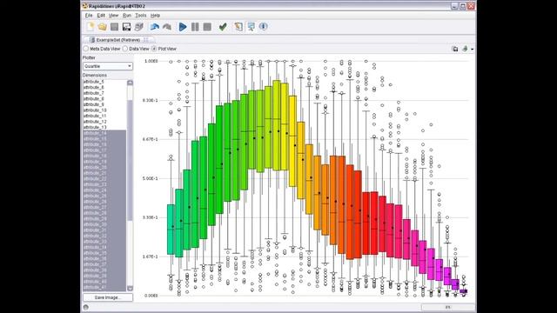Screen dimensions: 557x313
Task: Click the Open folder toolbar icon
Action: pyautogui.click(x=103, y=27)
